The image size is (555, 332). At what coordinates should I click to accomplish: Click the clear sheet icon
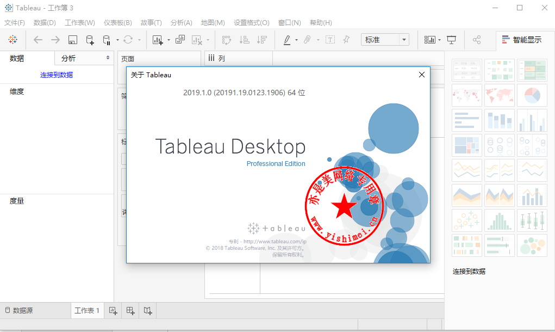[x=197, y=40]
